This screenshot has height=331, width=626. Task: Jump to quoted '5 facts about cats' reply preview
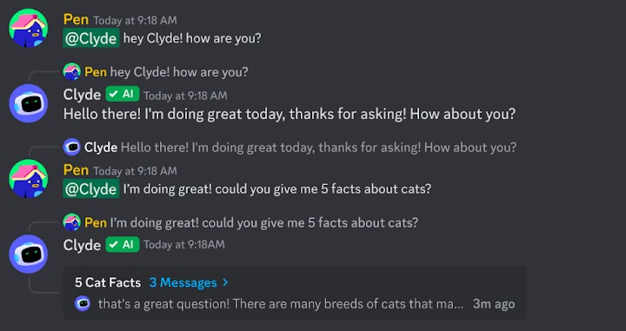(264, 222)
